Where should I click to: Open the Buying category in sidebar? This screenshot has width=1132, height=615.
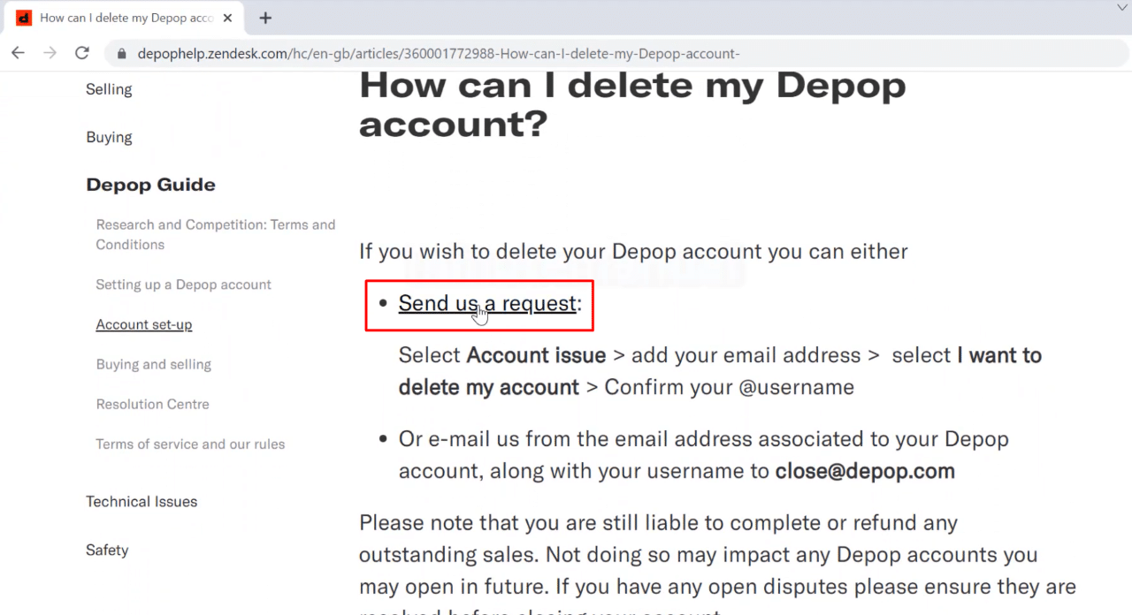[x=109, y=137]
